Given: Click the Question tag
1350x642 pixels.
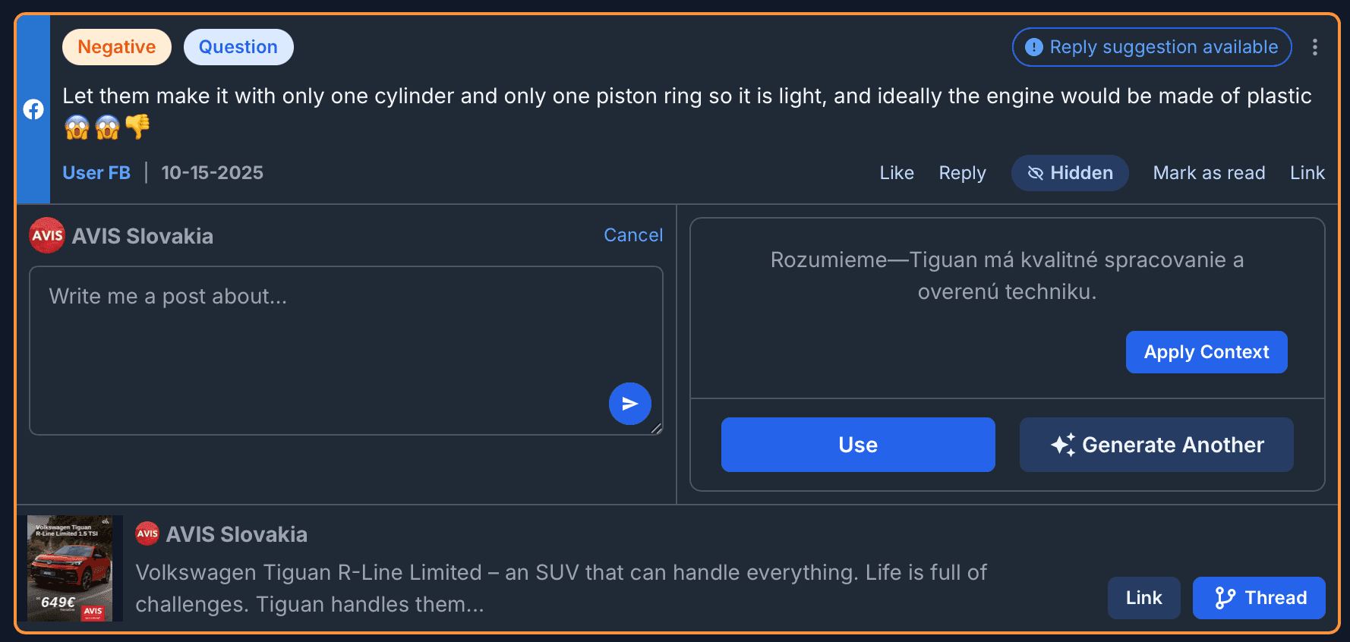Looking at the screenshot, I should [x=238, y=47].
